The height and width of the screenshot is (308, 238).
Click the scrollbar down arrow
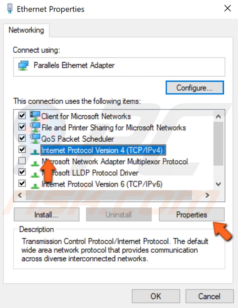[218, 184]
